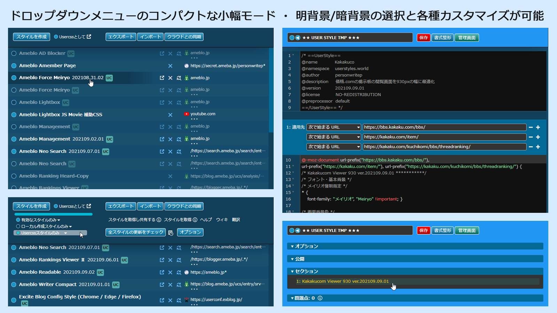Image resolution: width=557 pixels, height=313 pixels.
Task: Click クラウドとの同期 above Ameblo AD Blocker list
Action: tap(184, 37)
